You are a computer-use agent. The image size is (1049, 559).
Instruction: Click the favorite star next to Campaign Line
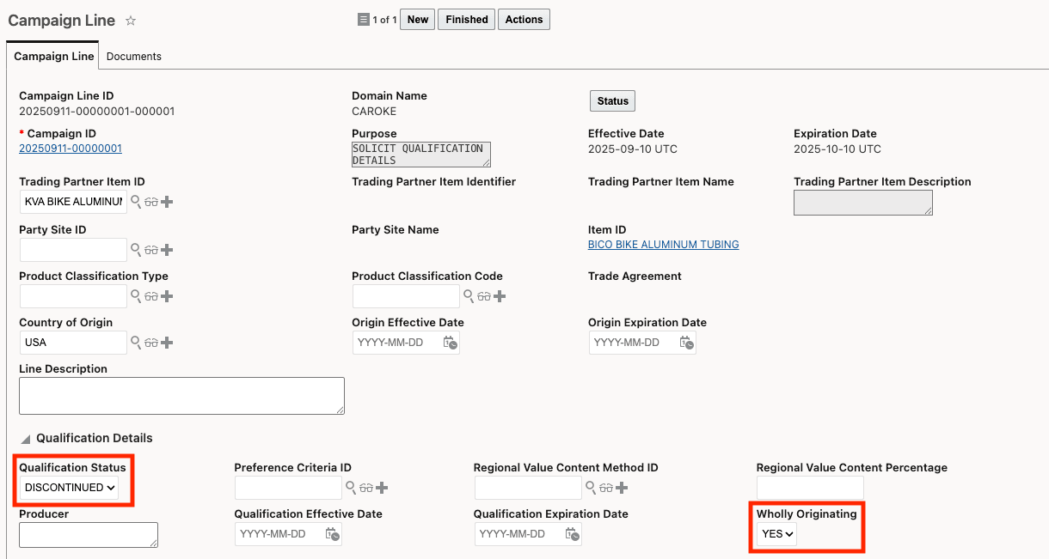click(131, 21)
